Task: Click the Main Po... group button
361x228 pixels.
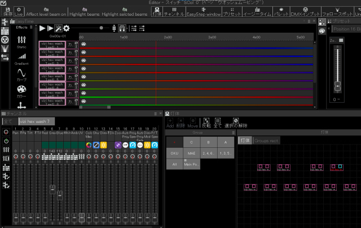Action: (x=191, y=164)
